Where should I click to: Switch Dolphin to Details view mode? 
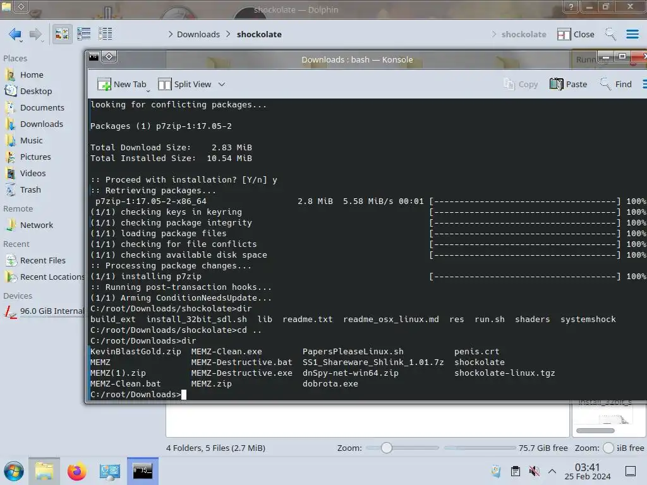pos(106,34)
